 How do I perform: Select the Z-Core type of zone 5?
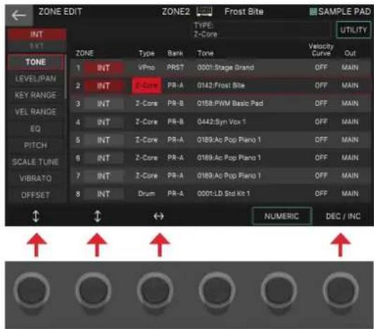click(147, 139)
